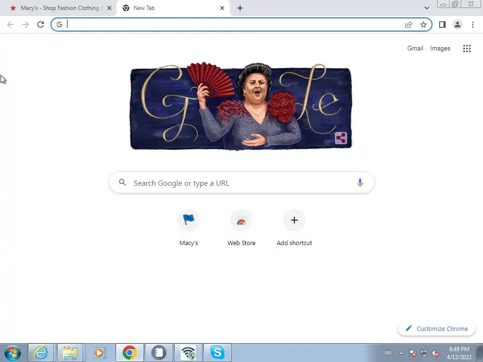Open the Google Doodle illustration
483x362 pixels.
[241, 107]
